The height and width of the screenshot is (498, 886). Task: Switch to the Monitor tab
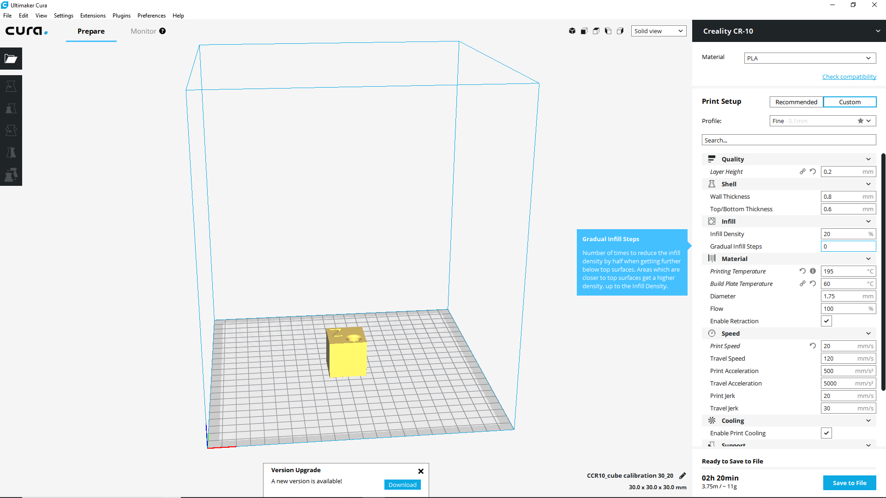click(x=143, y=31)
